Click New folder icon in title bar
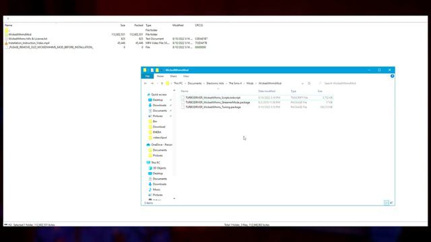Viewport: 431px width, 242px height. point(157,70)
